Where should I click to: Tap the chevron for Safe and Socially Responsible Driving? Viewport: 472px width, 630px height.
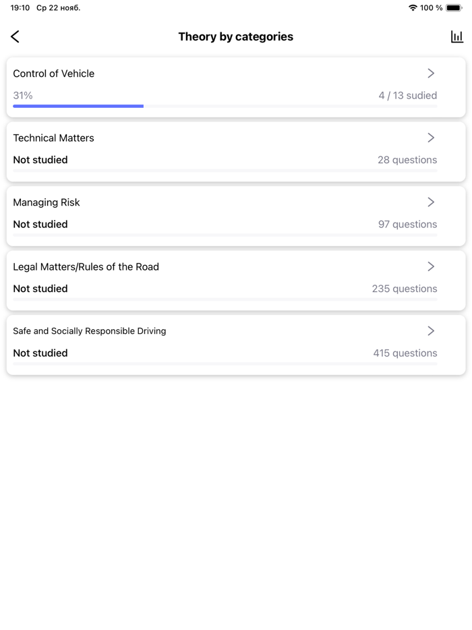pos(431,331)
